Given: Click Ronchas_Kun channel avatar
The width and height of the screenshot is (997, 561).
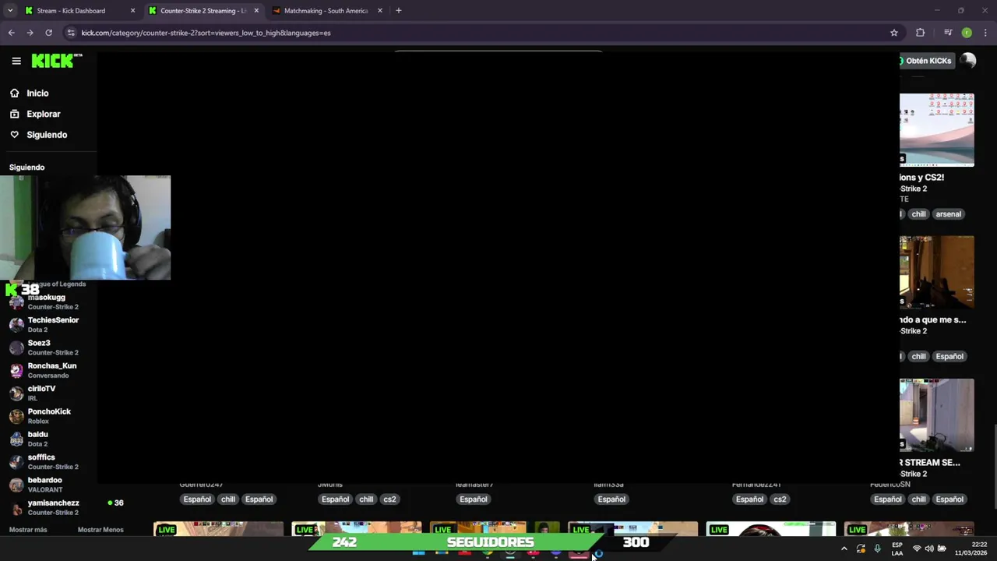Looking at the screenshot, I should click(16, 370).
